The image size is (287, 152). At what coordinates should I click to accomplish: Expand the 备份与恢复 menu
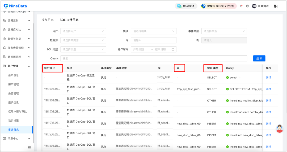click(29, 39)
